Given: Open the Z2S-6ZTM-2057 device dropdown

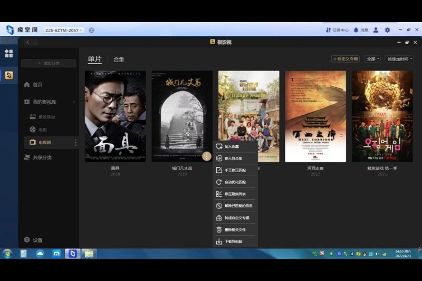Looking at the screenshot, I should (x=64, y=30).
